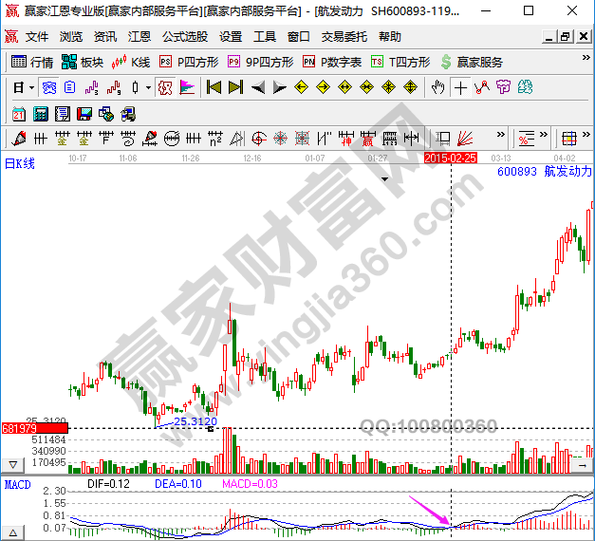Expand the 日 period dropdown arrow
This screenshot has width=595, height=541.
coord(30,87)
